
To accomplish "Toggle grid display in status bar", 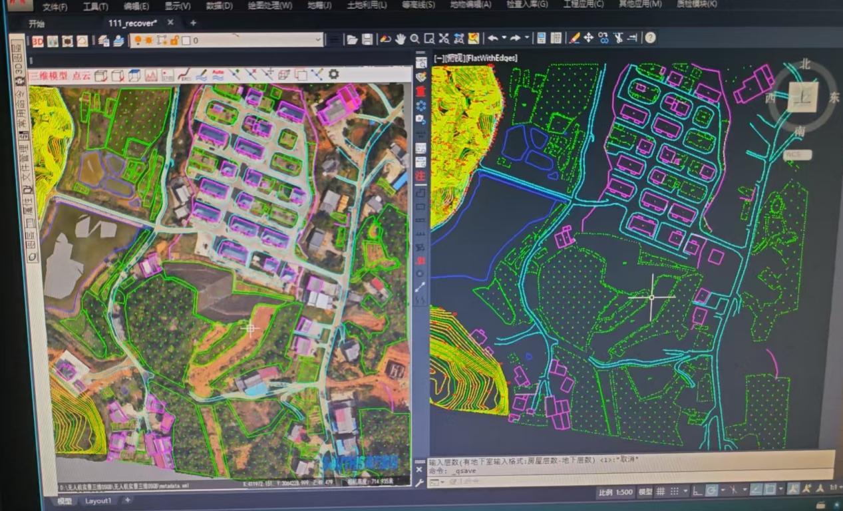I will [x=661, y=491].
